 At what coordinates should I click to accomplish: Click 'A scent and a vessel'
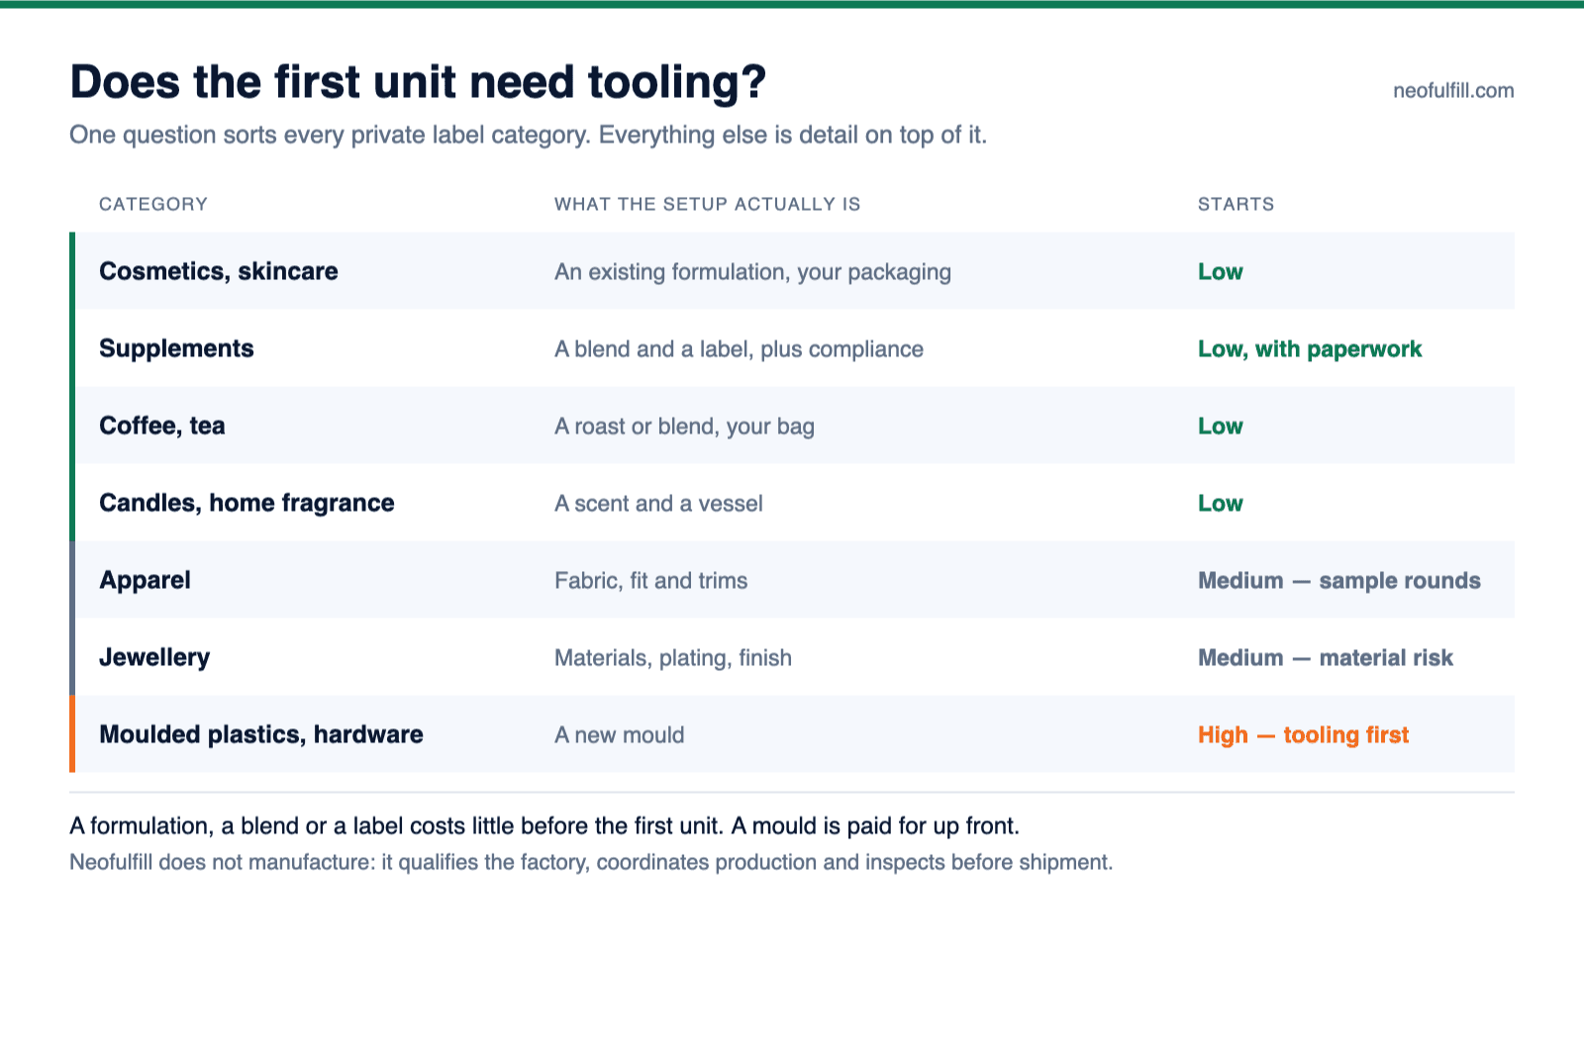click(x=658, y=504)
